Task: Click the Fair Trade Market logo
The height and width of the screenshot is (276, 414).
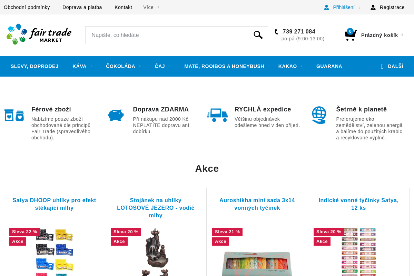Action: click(39, 34)
